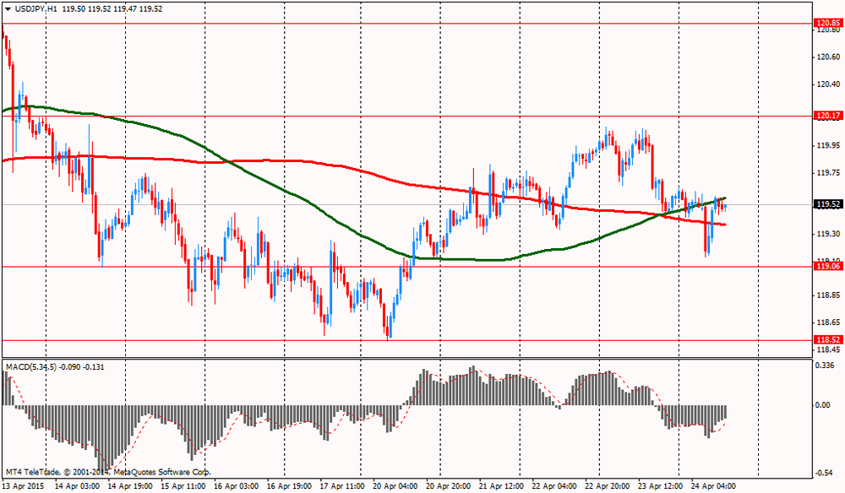Click the 120.40 price axis value
The image size is (845, 493).
click(x=829, y=84)
